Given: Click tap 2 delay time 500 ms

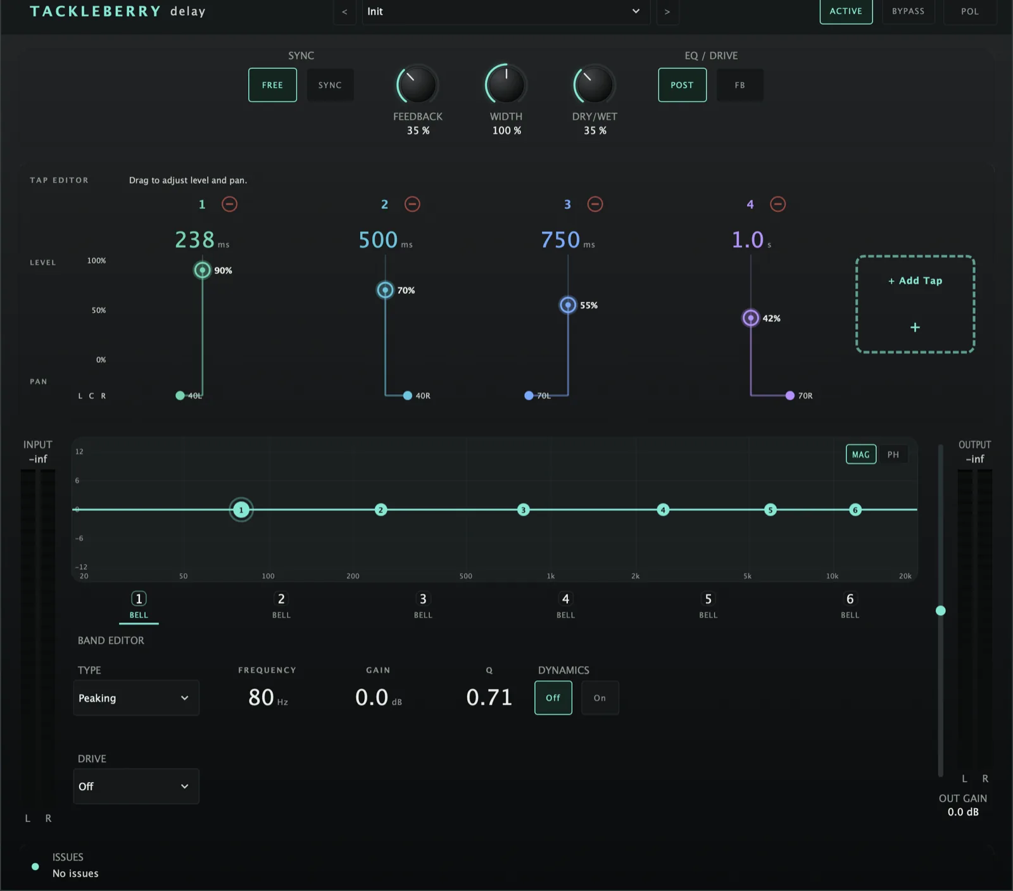Looking at the screenshot, I should point(385,240).
